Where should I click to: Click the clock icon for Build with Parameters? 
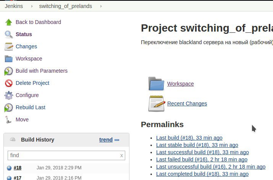pyautogui.click(x=8, y=71)
